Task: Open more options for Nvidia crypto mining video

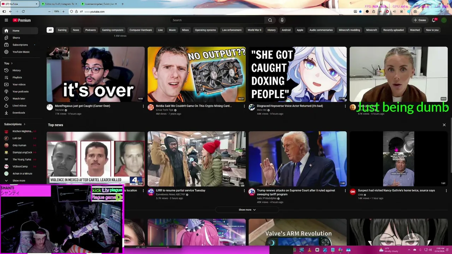Action: click(244, 106)
